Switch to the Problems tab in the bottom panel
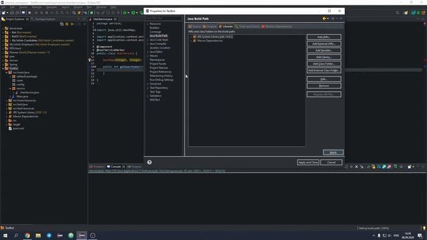The width and height of the screenshot is (427, 240). pos(97,167)
